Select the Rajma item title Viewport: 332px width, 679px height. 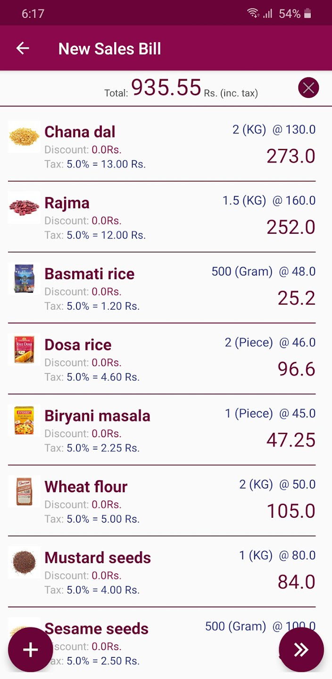pyautogui.click(x=67, y=203)
